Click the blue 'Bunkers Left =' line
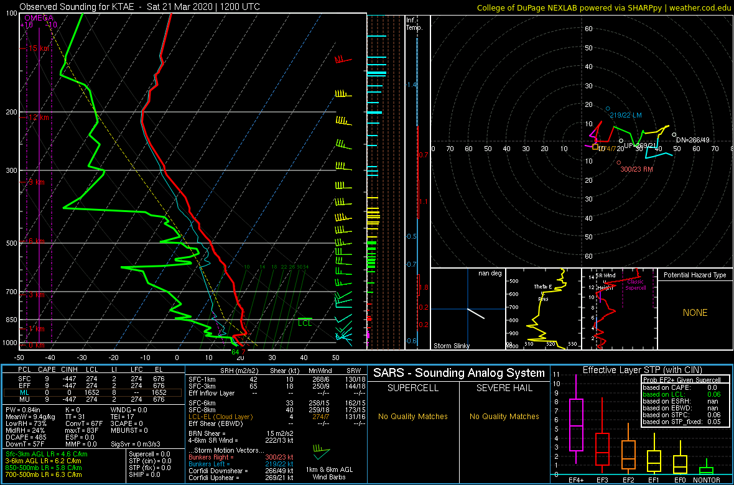The width and height of the screenshot is (734, 485). pyautogui.click(x=241, y=464)
